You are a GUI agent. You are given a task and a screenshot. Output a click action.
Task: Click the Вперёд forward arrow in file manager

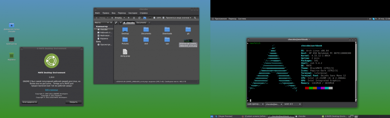click(x=112, y=18)
